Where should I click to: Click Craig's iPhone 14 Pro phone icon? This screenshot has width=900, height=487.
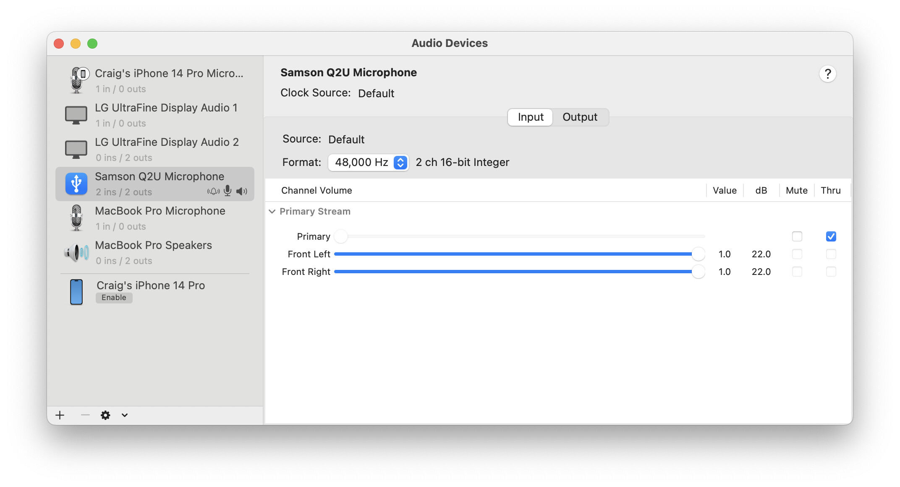76,292
